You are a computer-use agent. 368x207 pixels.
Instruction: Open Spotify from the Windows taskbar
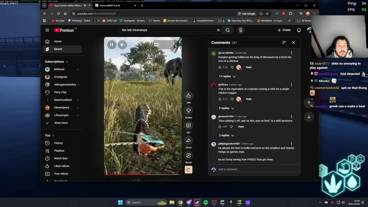tap(206, 202)
